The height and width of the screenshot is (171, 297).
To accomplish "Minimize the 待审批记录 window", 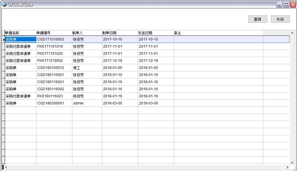I will tap(279, 4).
